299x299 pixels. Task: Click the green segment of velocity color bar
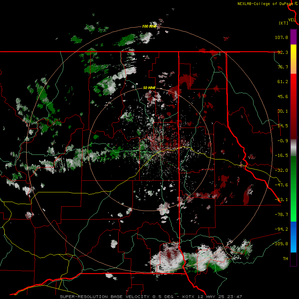coord(293,189)
